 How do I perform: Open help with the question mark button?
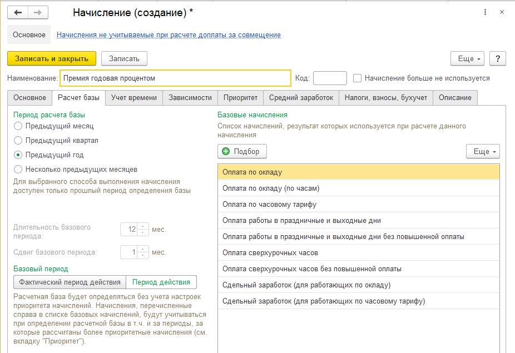pos(498,59)
